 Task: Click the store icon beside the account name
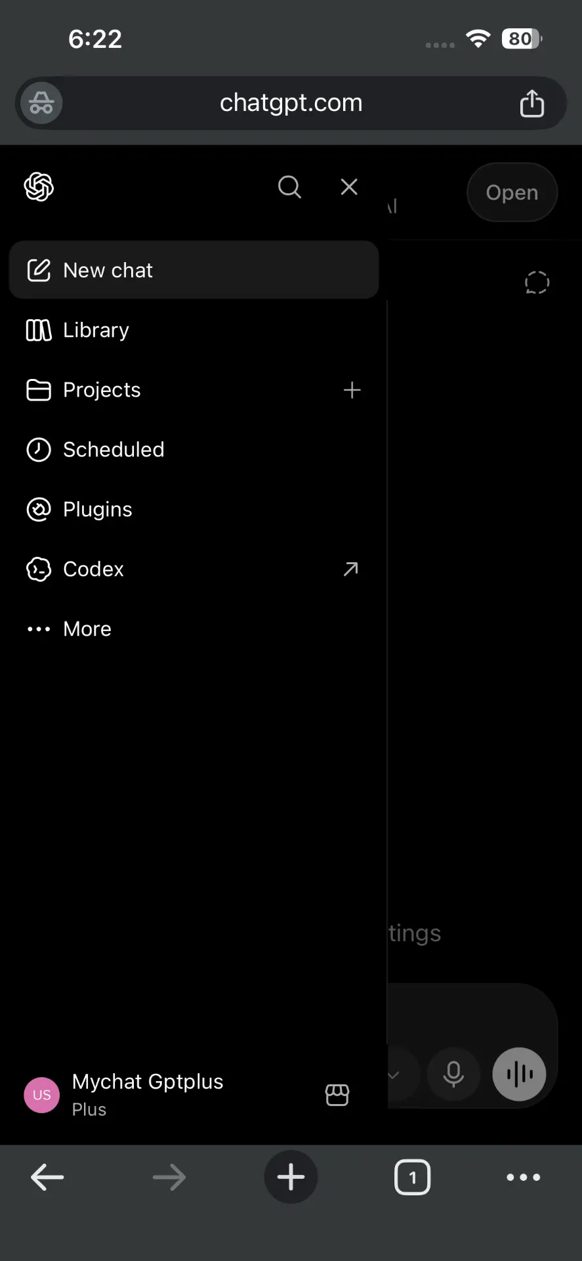click(x=337, y=1095)
